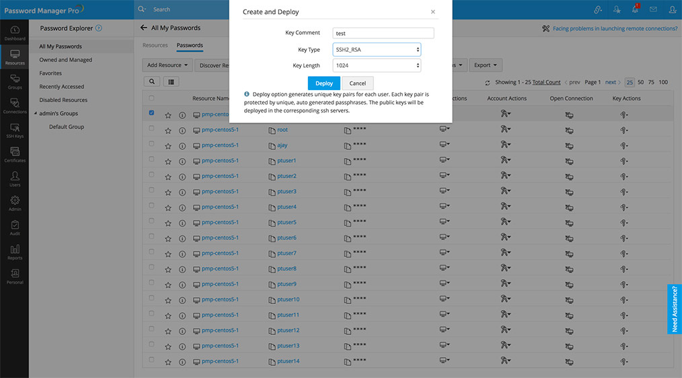Open the Resources sidebar section
Image resolution: width=682 pixels, height=378 pixels.
click(15, 57)
